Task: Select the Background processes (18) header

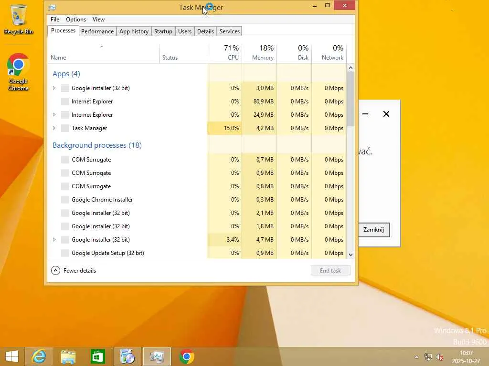Action: pyautogui.click(x=97, y=145)
